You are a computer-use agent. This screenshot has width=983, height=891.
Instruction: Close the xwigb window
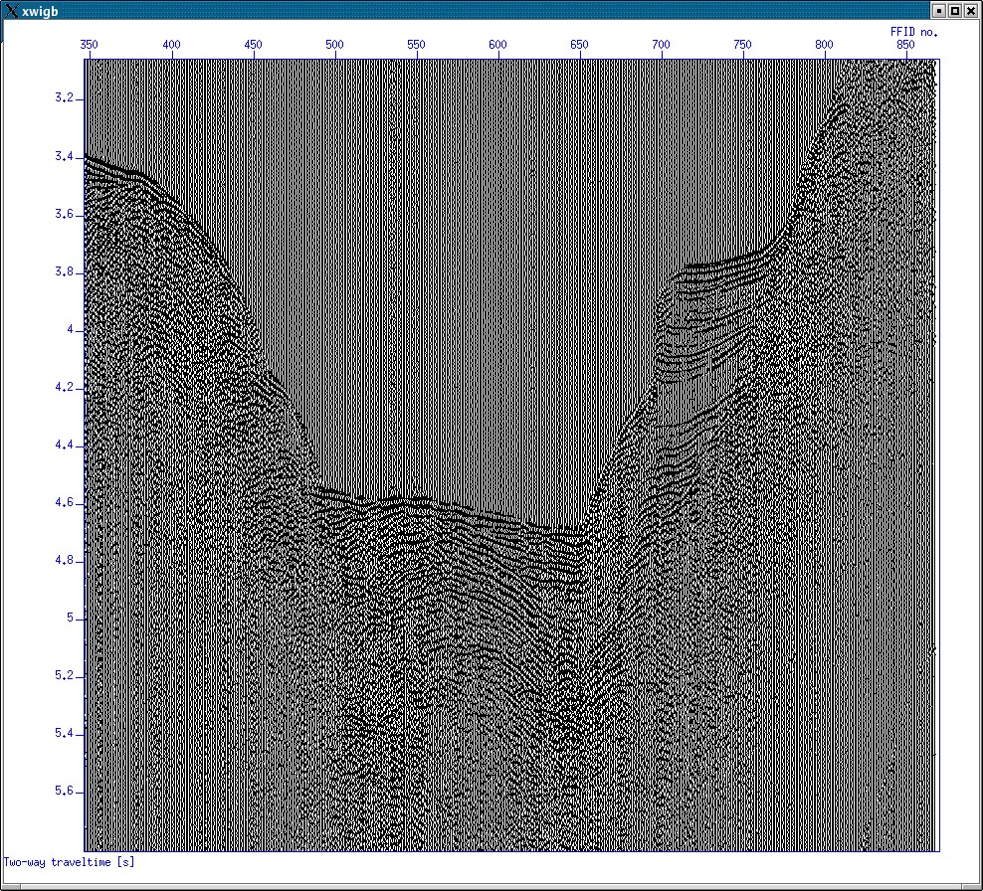click(970, 11)
